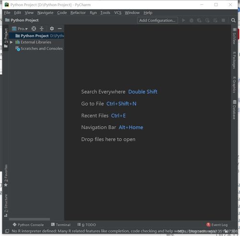Click the Locate target crosshair icon

[x=34, y=29]
